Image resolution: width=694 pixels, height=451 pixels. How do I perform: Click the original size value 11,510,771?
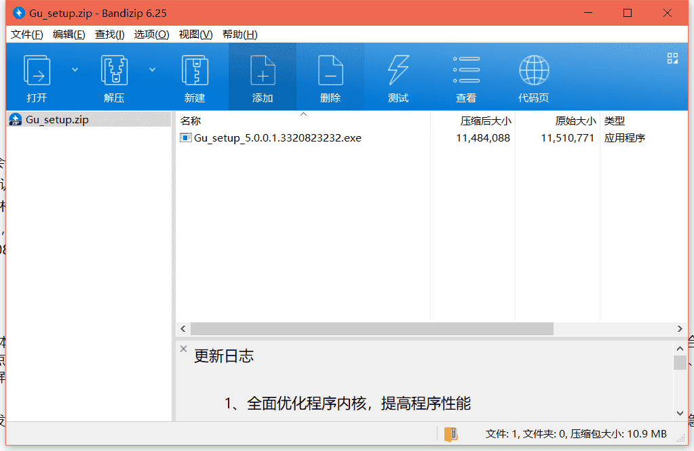tap(567, 138)
